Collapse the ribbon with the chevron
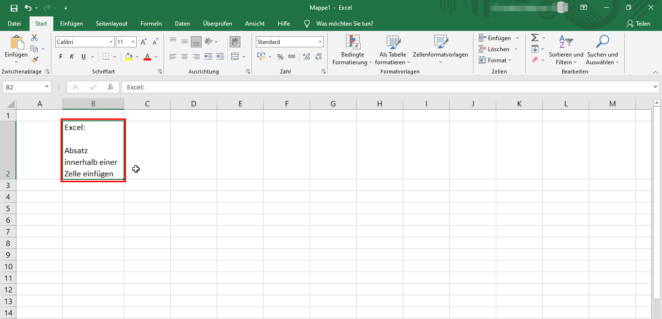This screenshot has height=319, width=662. pos(655,72)
